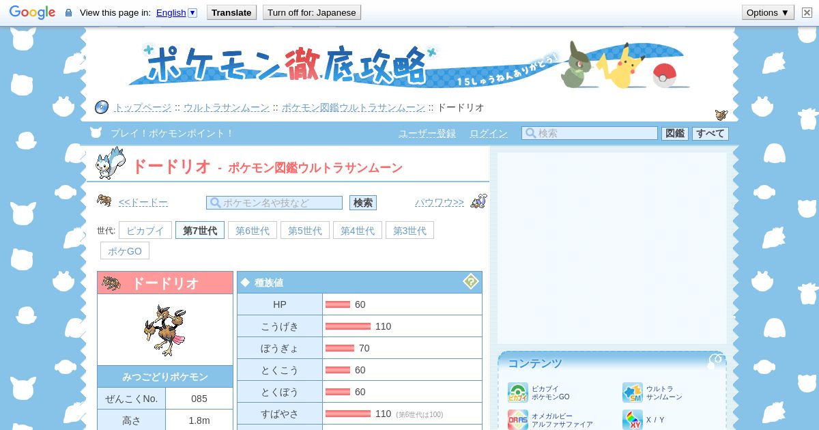The width and height of the screenshot is (819, 430).
Task: Click the Translate button
Action: click(x=231, y=12)
